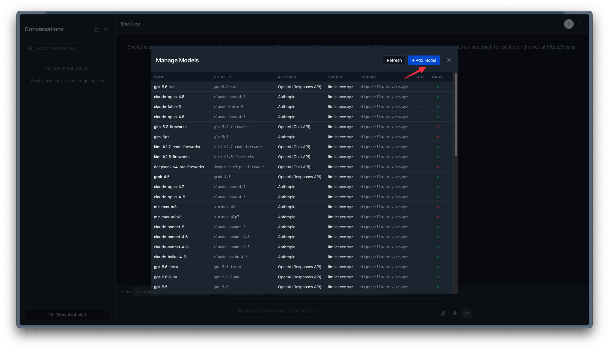This screenshot has height=350, width=609.
Task: Click the green images checkmark for gpt-5.6-sol
Action: tap(438, 87)
